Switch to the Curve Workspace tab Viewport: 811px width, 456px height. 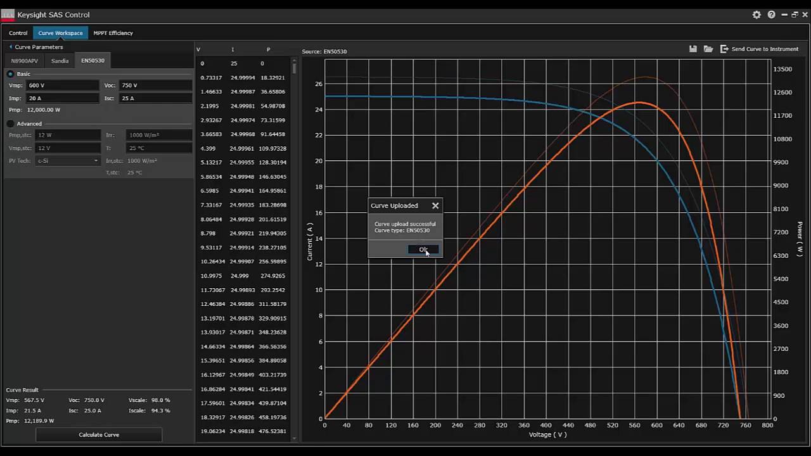click(60, 33)
